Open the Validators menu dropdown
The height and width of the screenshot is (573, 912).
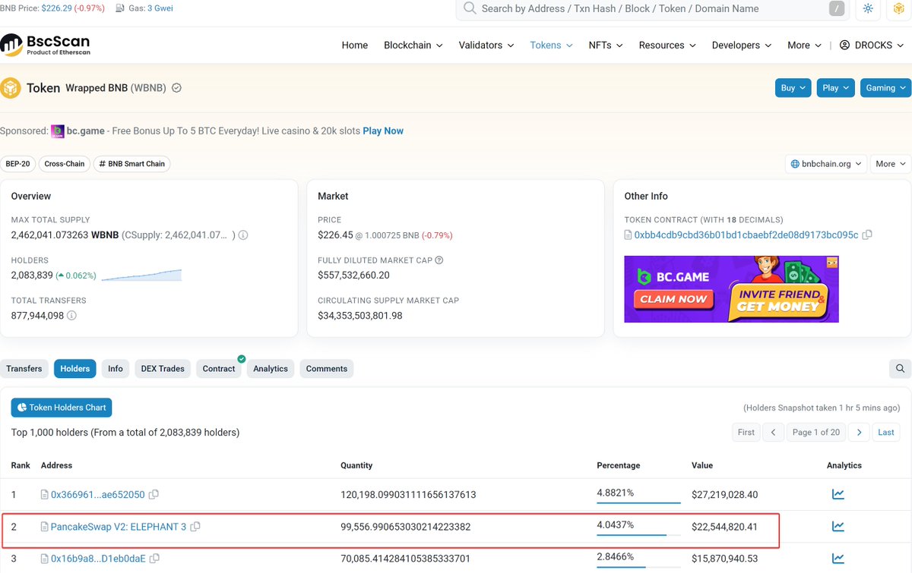pos(486,46)
